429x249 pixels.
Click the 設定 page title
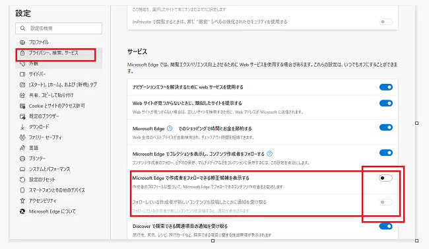tap(23, 13)
